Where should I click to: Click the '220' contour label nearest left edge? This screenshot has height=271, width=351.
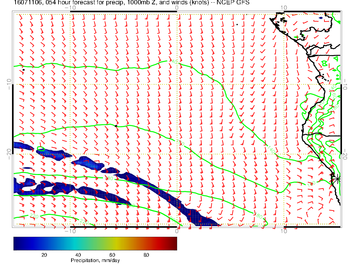coord(34,216)
